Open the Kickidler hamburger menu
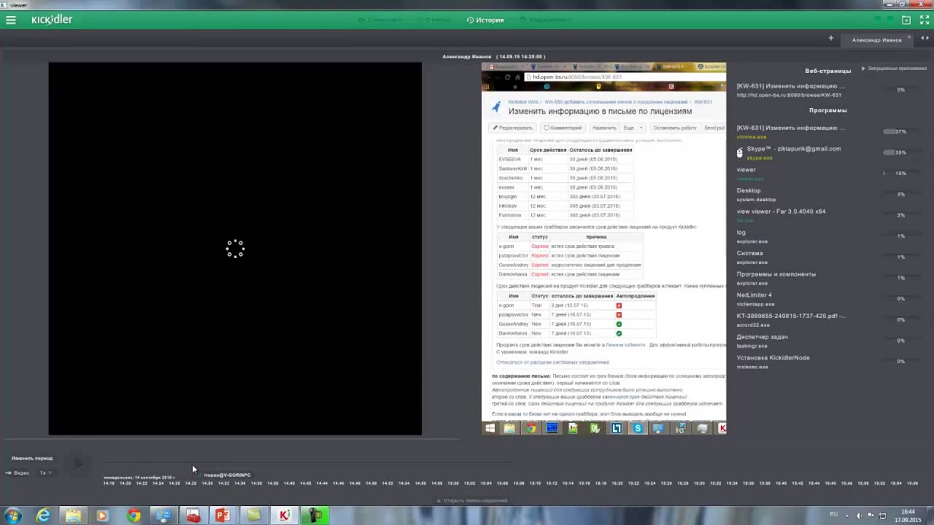This screenshot has width=934, height=525. 11,20
